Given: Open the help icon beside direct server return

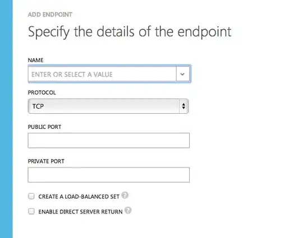Looking at the screenshot, I should point(128,210).
